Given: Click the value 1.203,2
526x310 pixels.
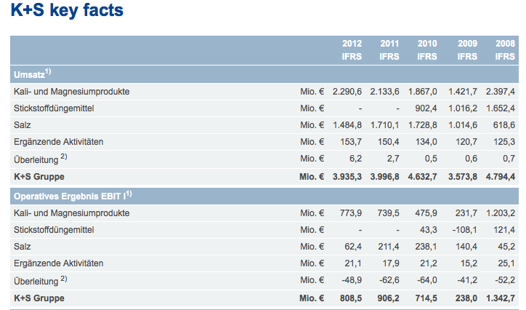Looking at the screenshot, I should click(501, 213).
